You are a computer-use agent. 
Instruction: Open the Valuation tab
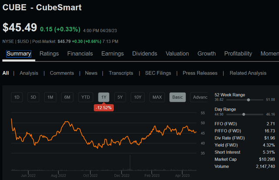pos(177,54)
